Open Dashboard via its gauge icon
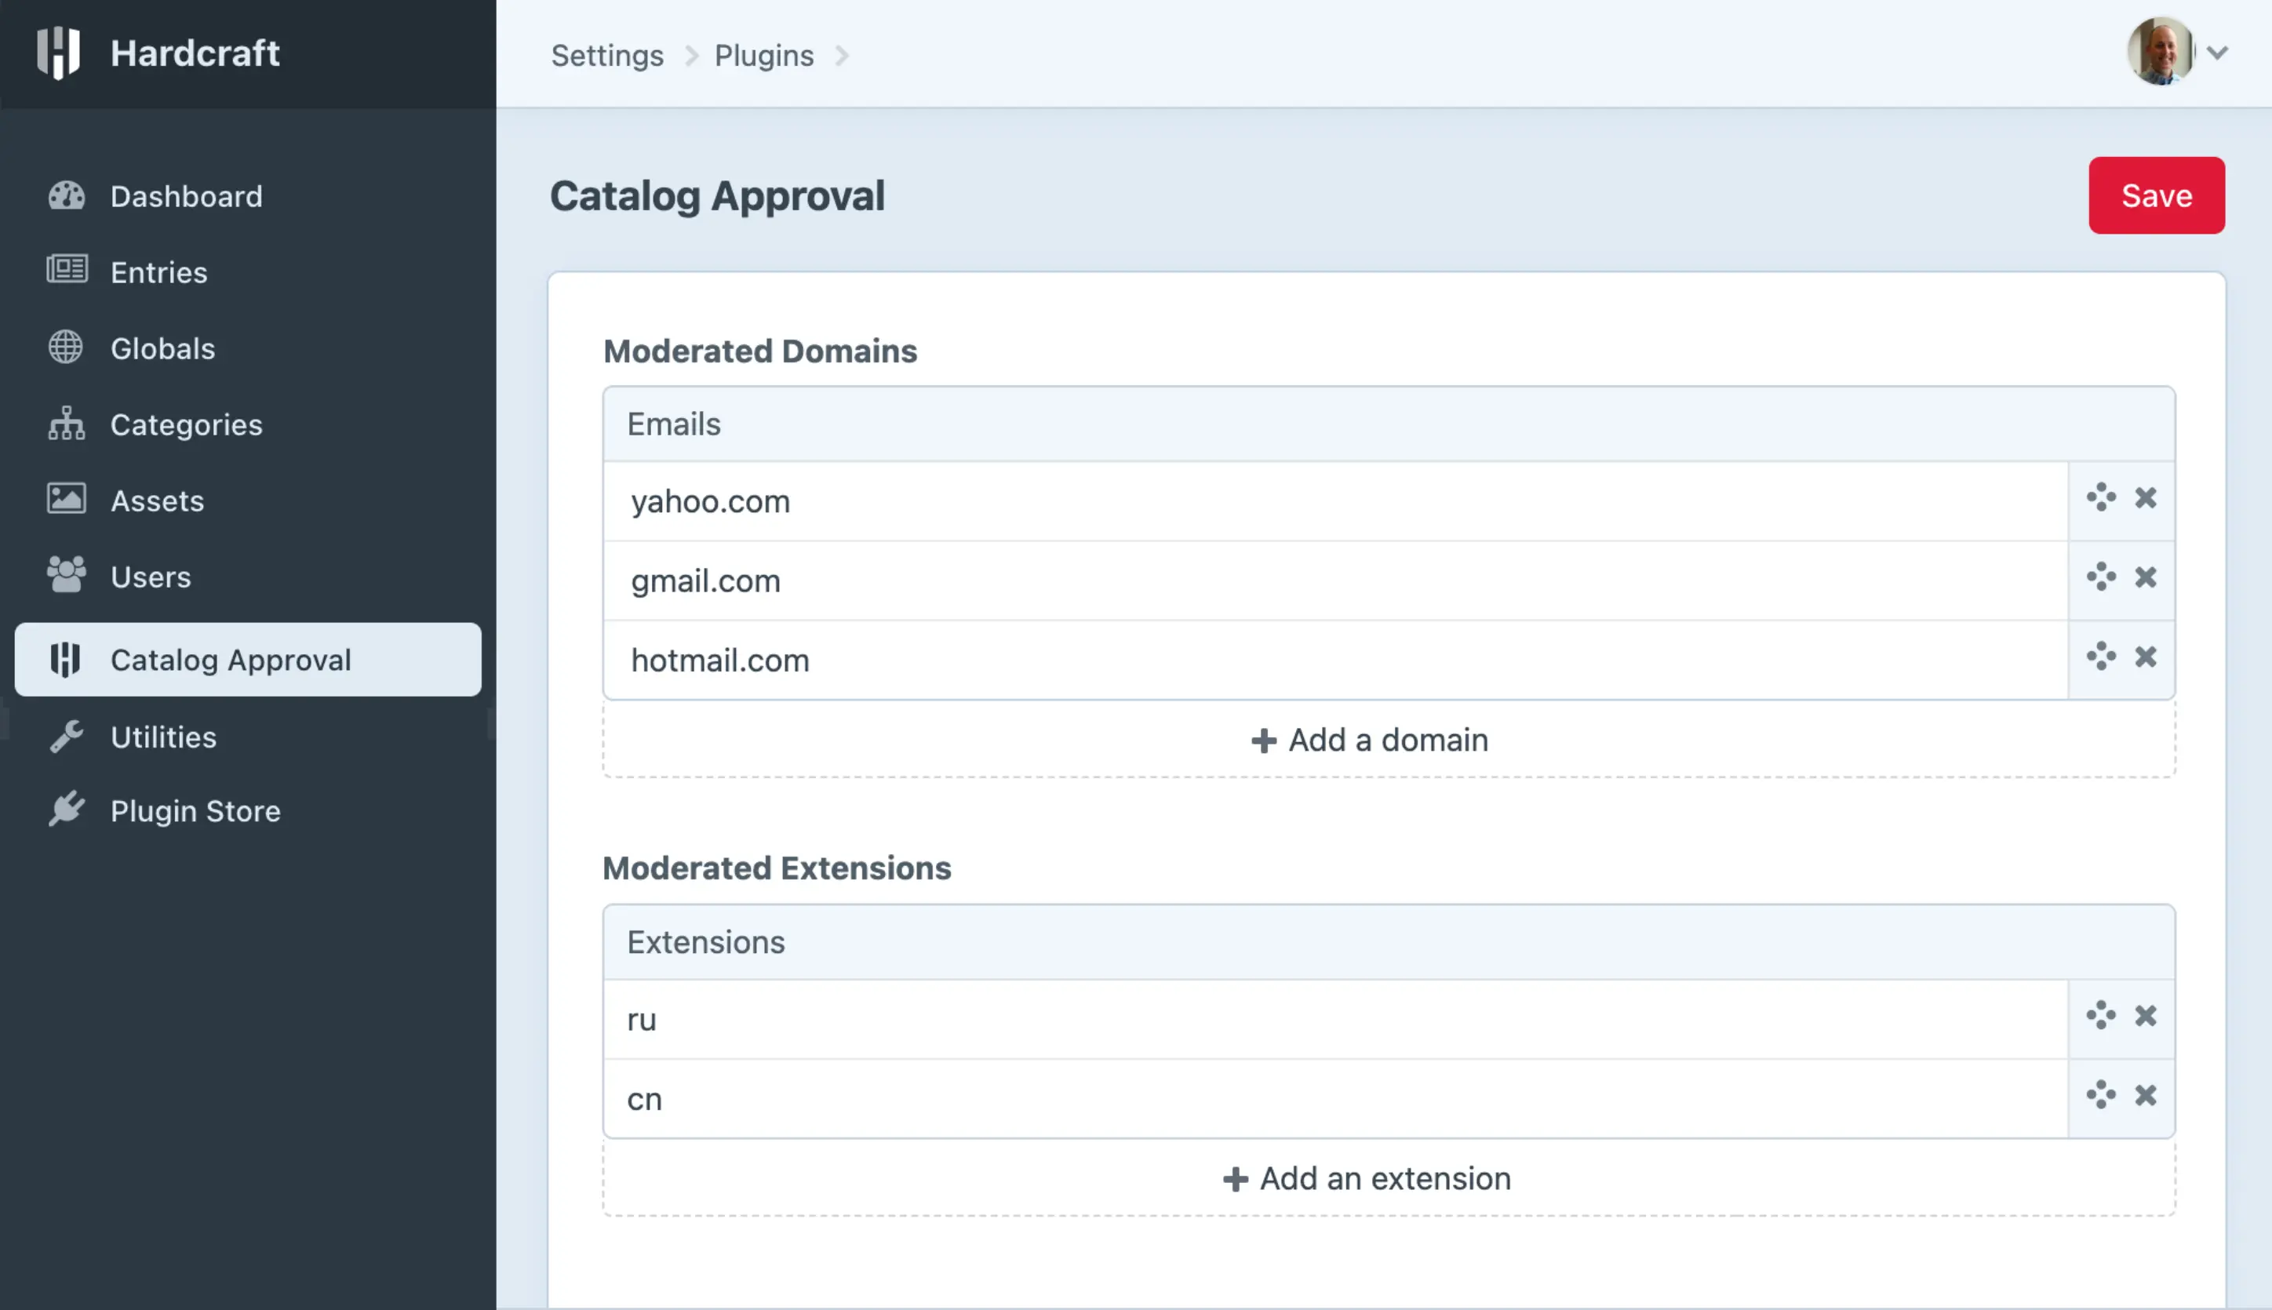Screen dimensions: 2272x1310 (67, 196)
